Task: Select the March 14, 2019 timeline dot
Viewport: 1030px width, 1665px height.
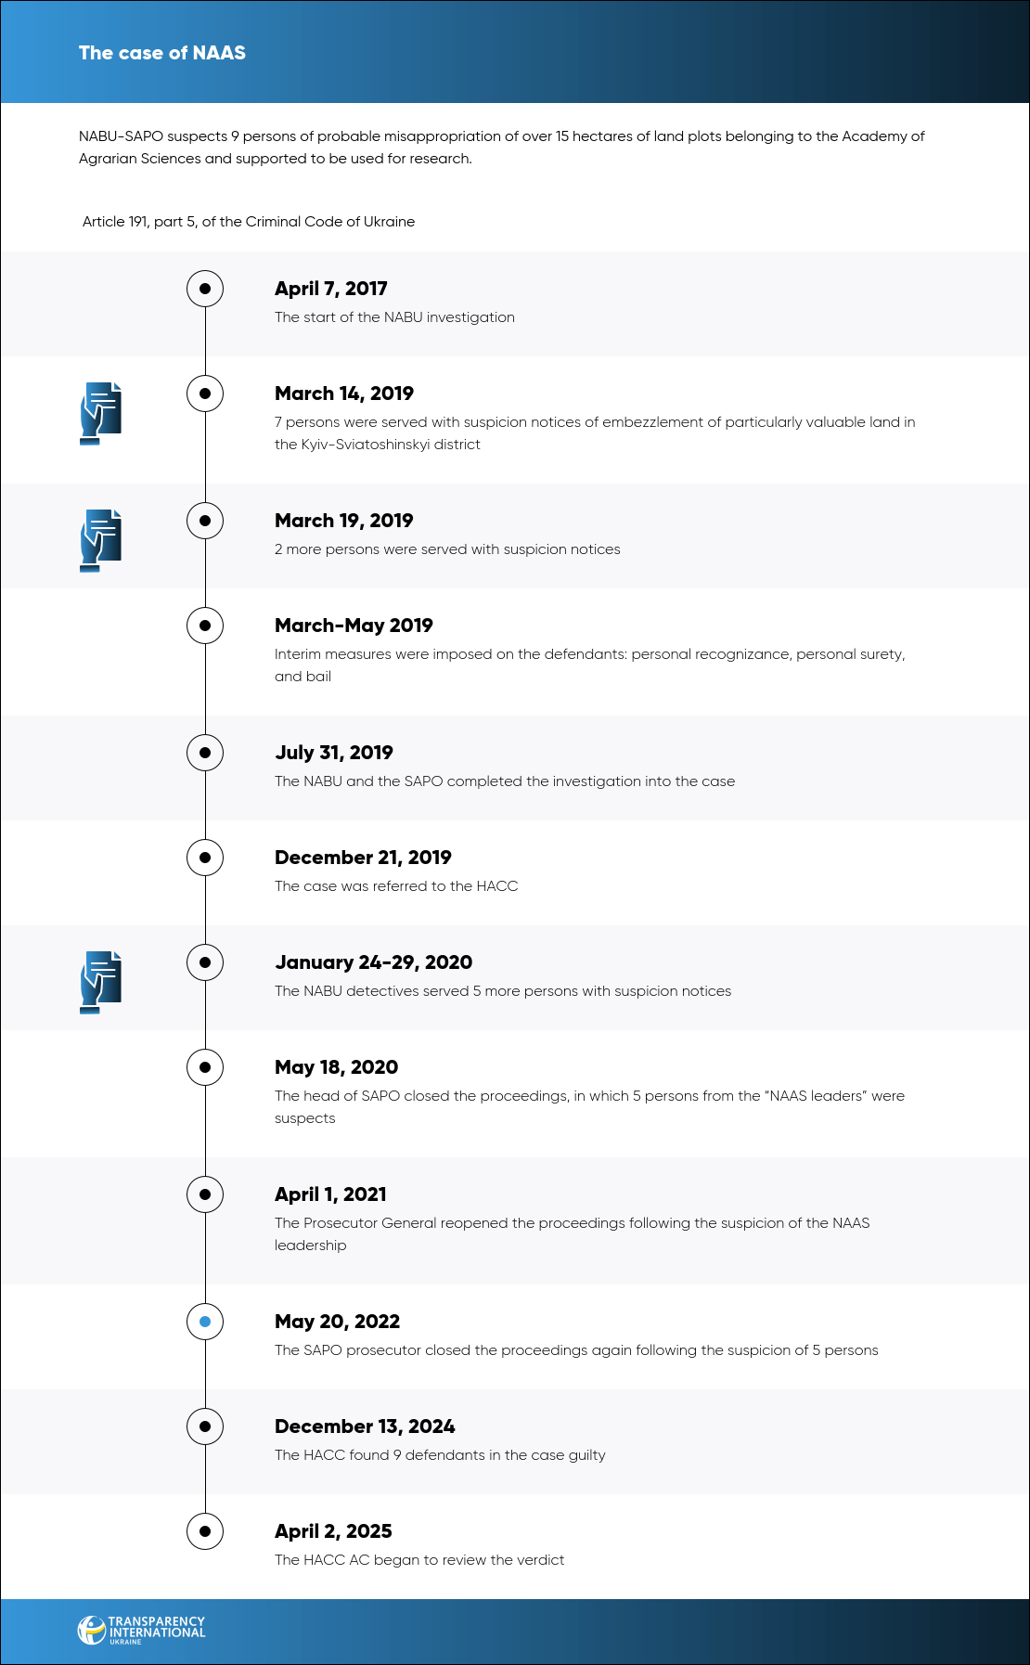Action: [x=205, y=394]
